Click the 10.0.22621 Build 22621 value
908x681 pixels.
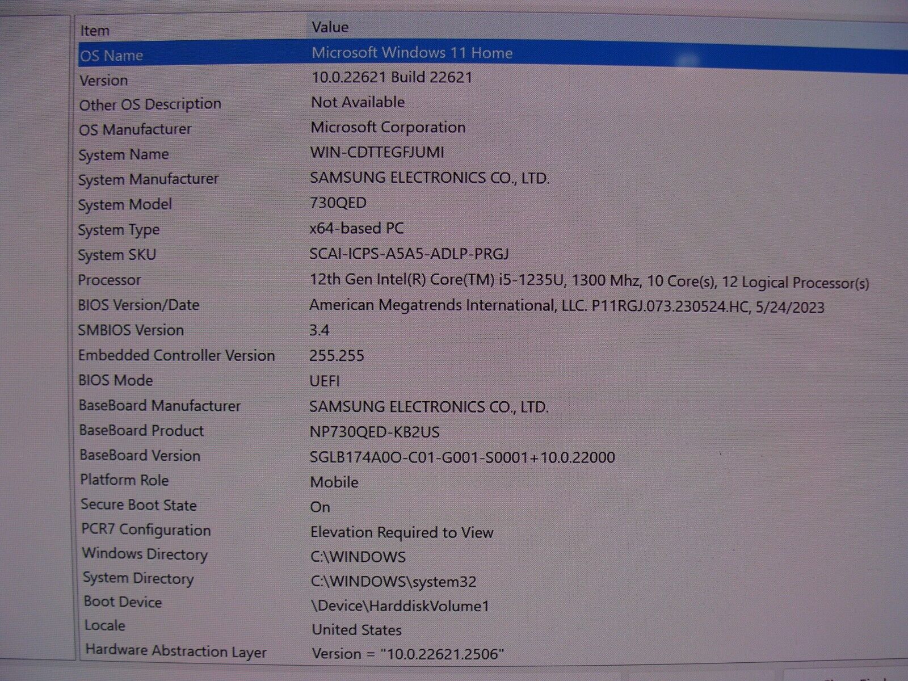[x=392, y=77]
